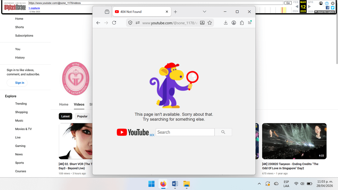Click the YouTube search magnifier button
The height and width of the screenshot is (190, 338).
[223, 132]
